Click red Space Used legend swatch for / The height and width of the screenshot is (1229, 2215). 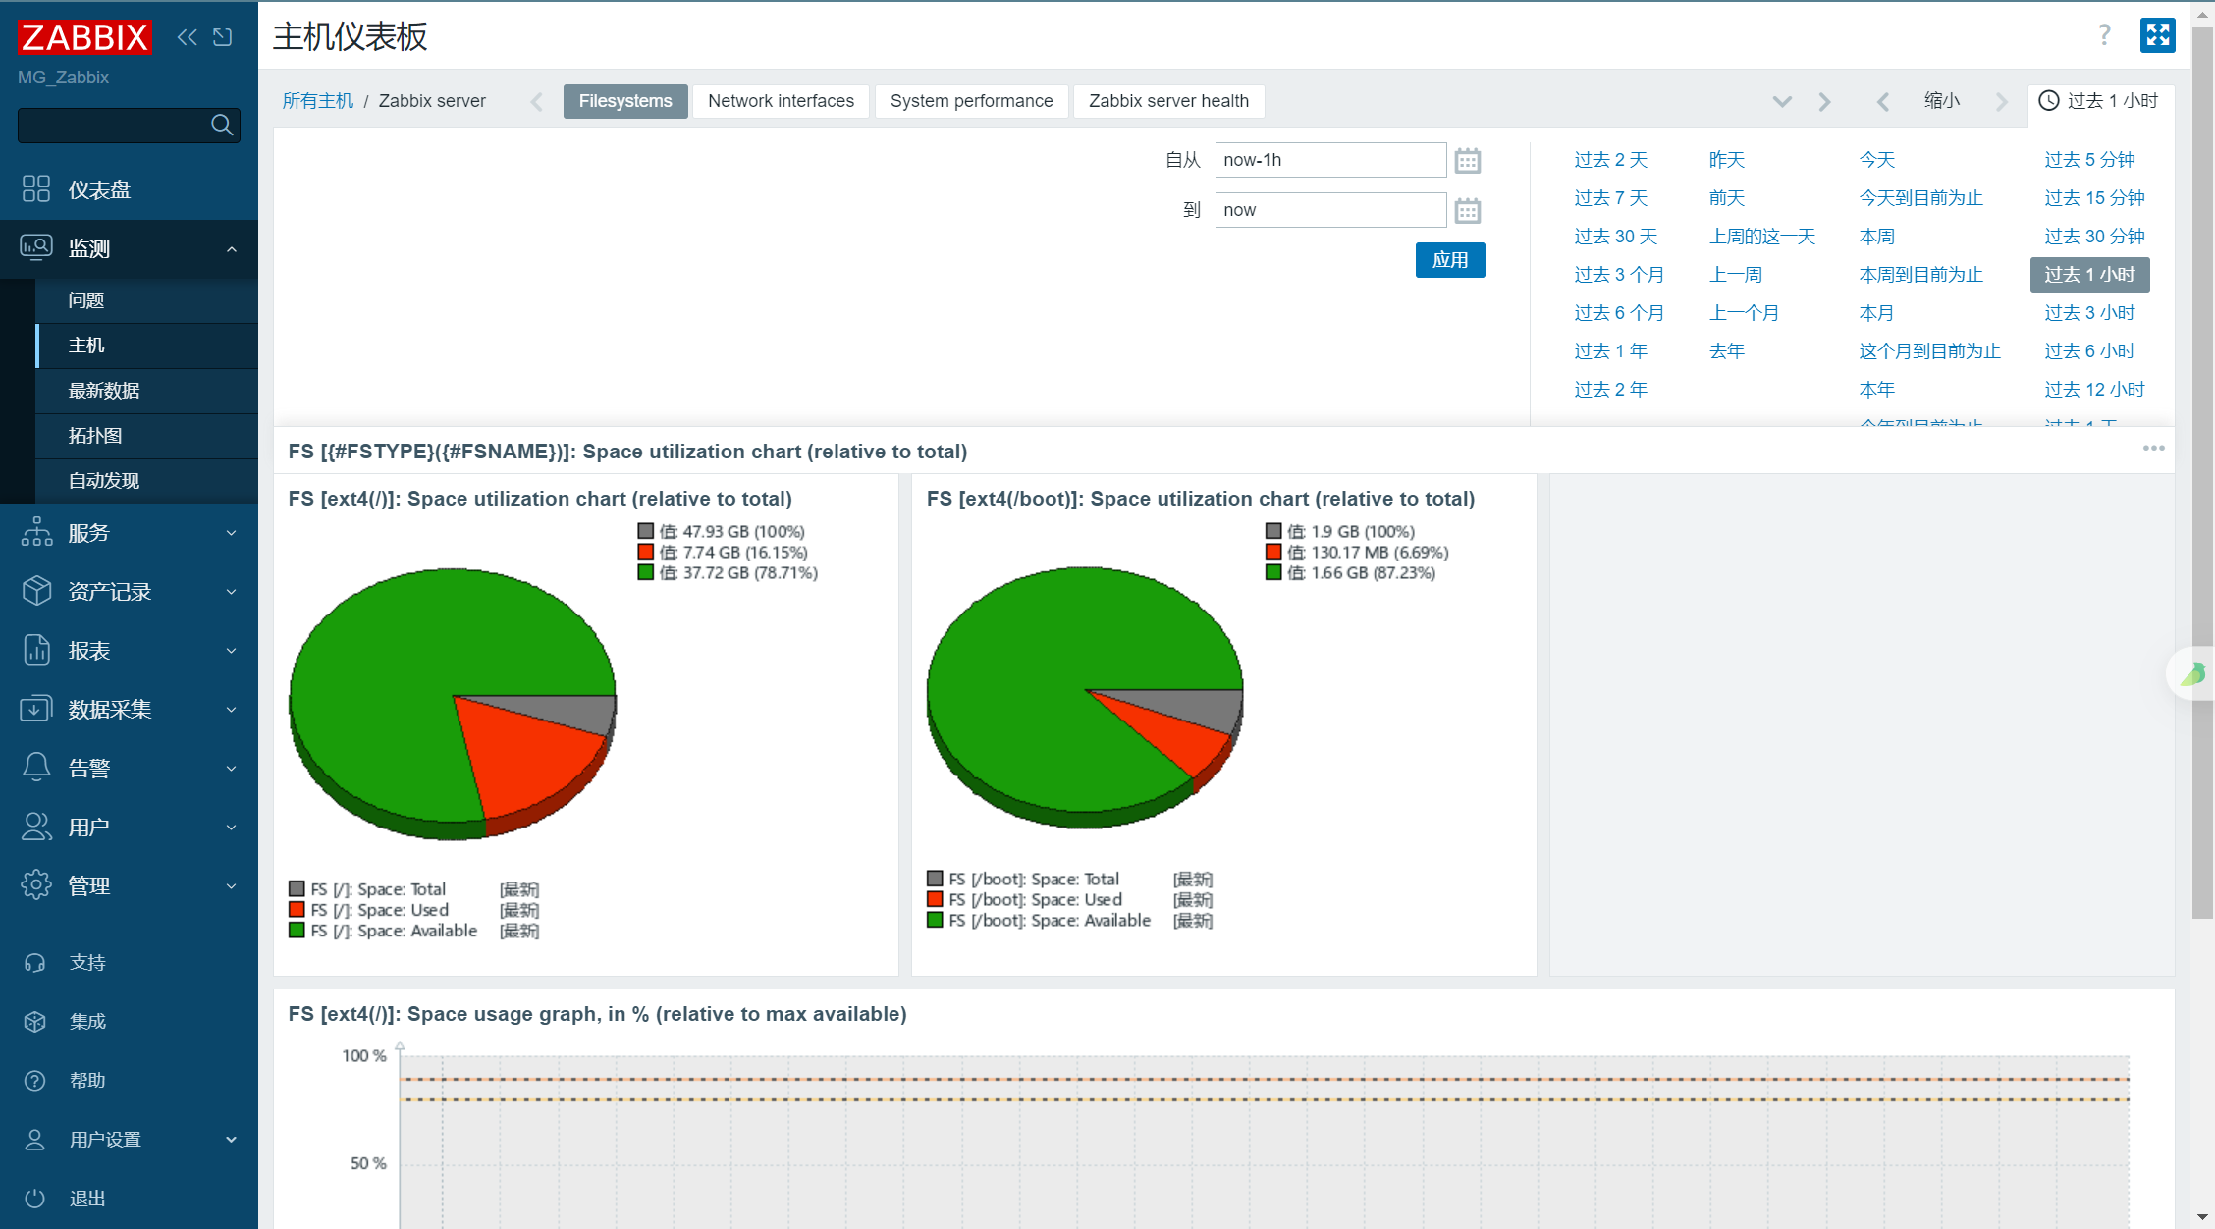[x=297, y=910]
